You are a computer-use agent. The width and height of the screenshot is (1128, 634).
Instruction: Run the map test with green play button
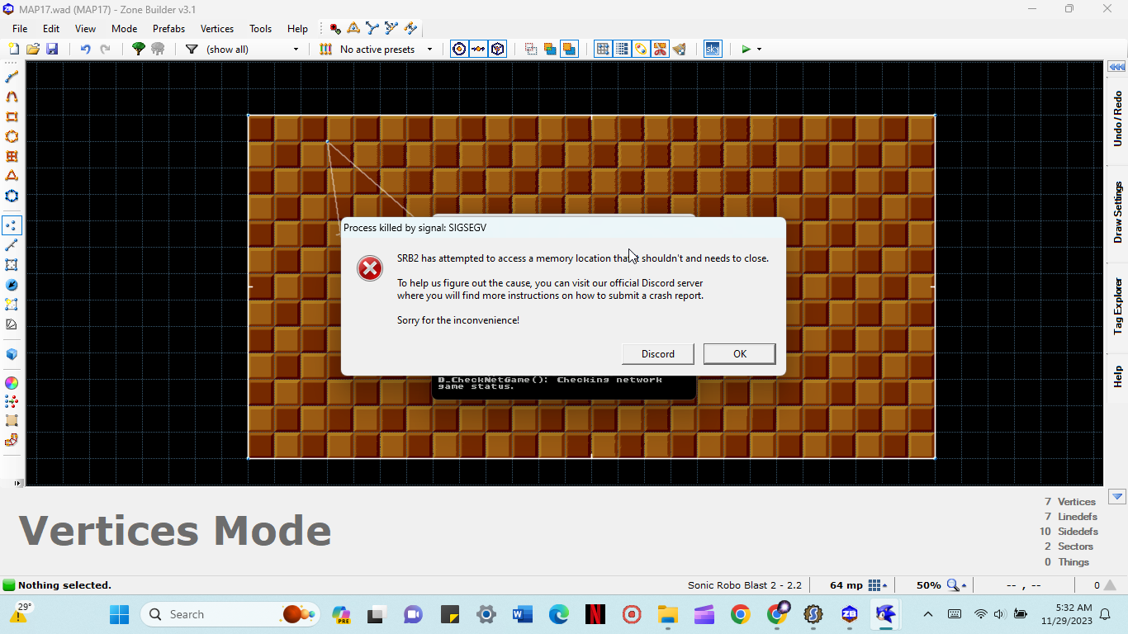pyautogui.click(x=746, y=50)
